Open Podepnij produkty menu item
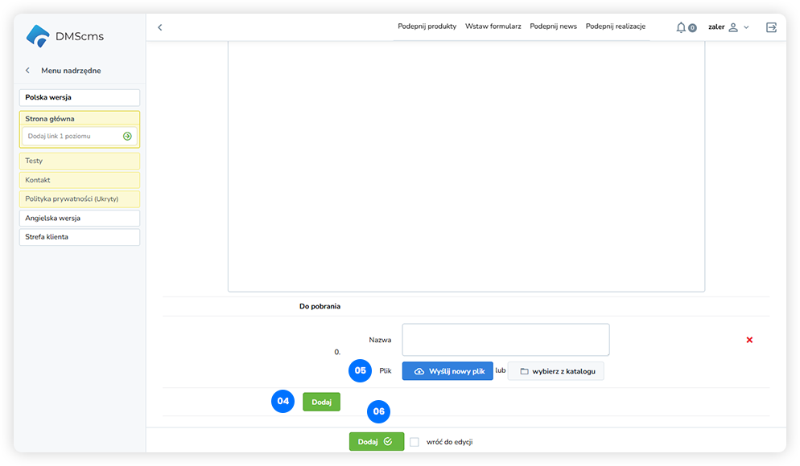This screenshot has height=466, width=800. pyautogui.click(x=427, y=27)
